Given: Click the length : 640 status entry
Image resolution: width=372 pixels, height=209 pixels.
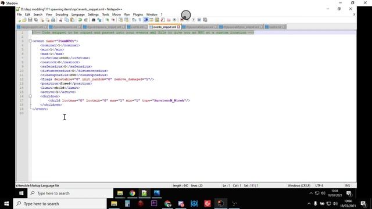Looking at the screenshot, I should coord(180,186).
